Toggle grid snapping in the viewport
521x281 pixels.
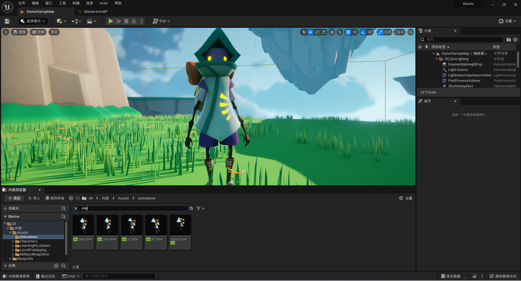[x=348, y=32]
